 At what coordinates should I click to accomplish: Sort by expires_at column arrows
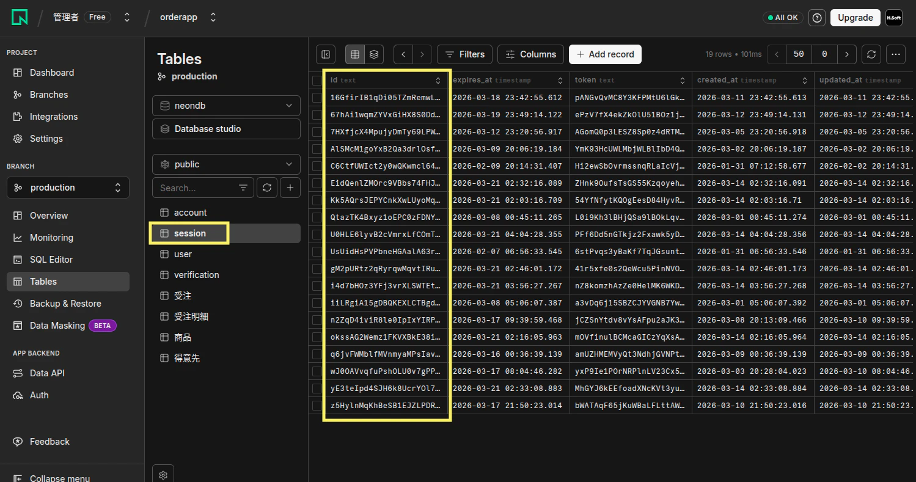pyautogui.click(x=560, y=80)
